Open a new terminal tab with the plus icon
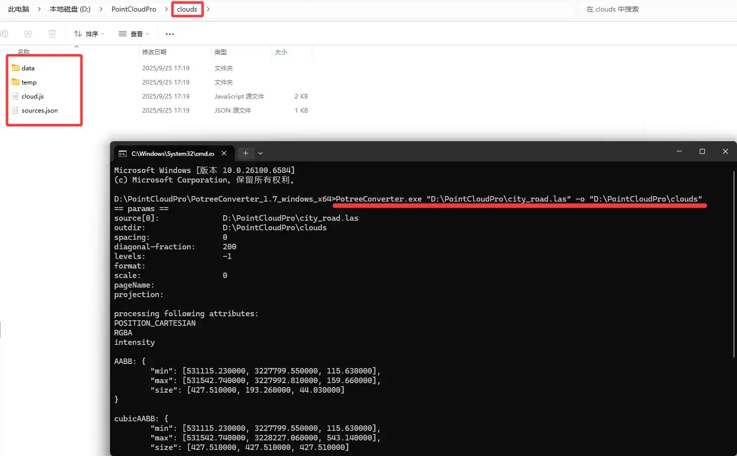The image size is (737, 456). click(x=245, y=153)
